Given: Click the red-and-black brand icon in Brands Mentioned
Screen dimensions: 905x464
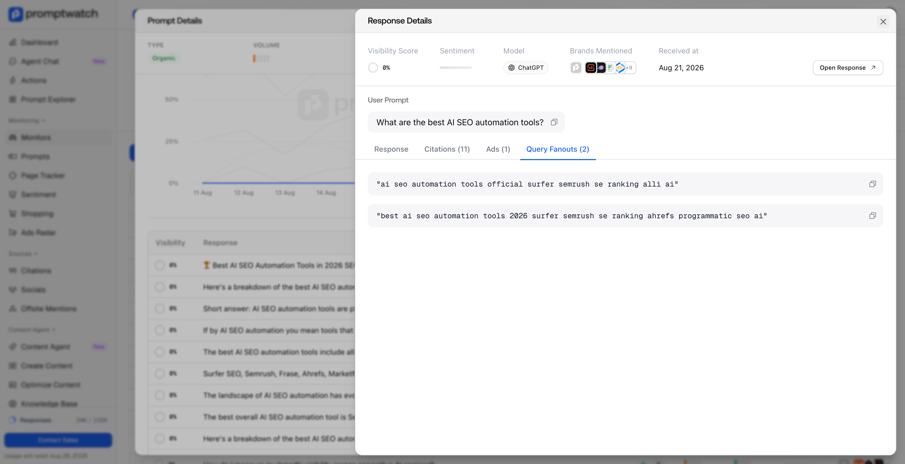Looking at the screenshot, I should 591,68.
